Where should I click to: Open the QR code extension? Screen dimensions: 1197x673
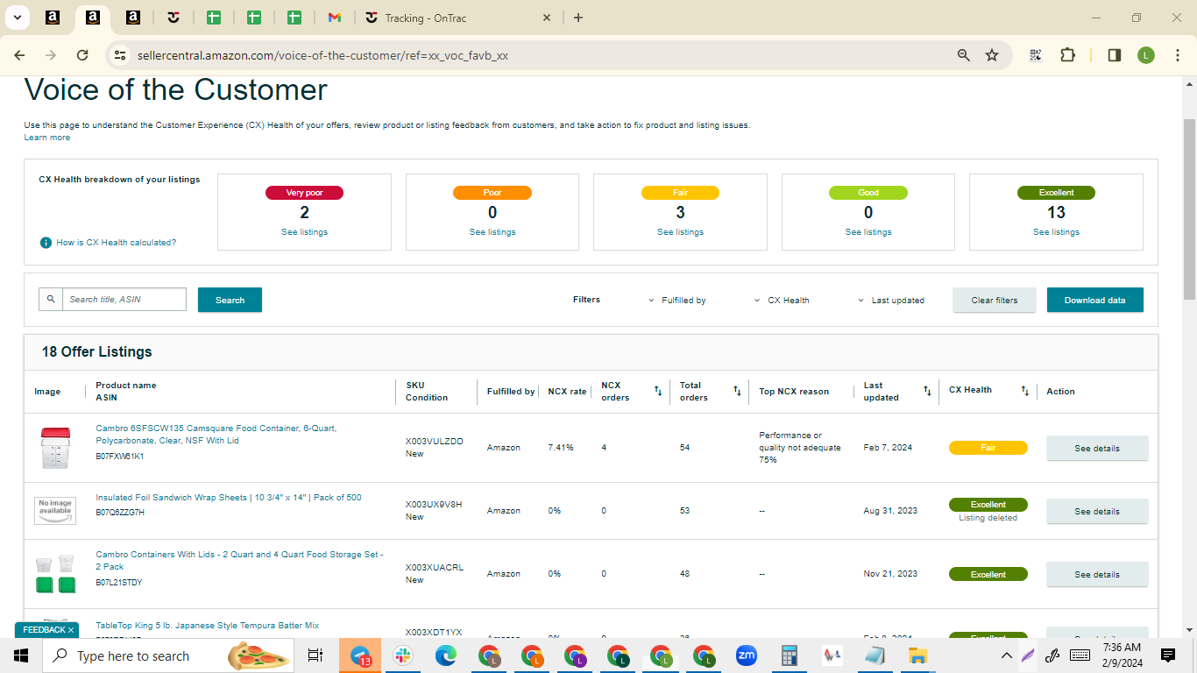[x=1036, y=55]
